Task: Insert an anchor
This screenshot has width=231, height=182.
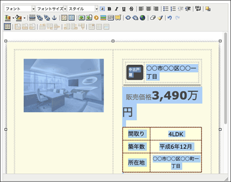Action: coord(54,18)
